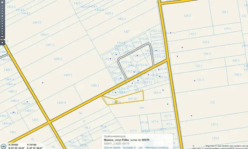Viewport: 248px width, 149px height.
Task: Click parcel 1420/4 near the road
Action: click(61, 103)
